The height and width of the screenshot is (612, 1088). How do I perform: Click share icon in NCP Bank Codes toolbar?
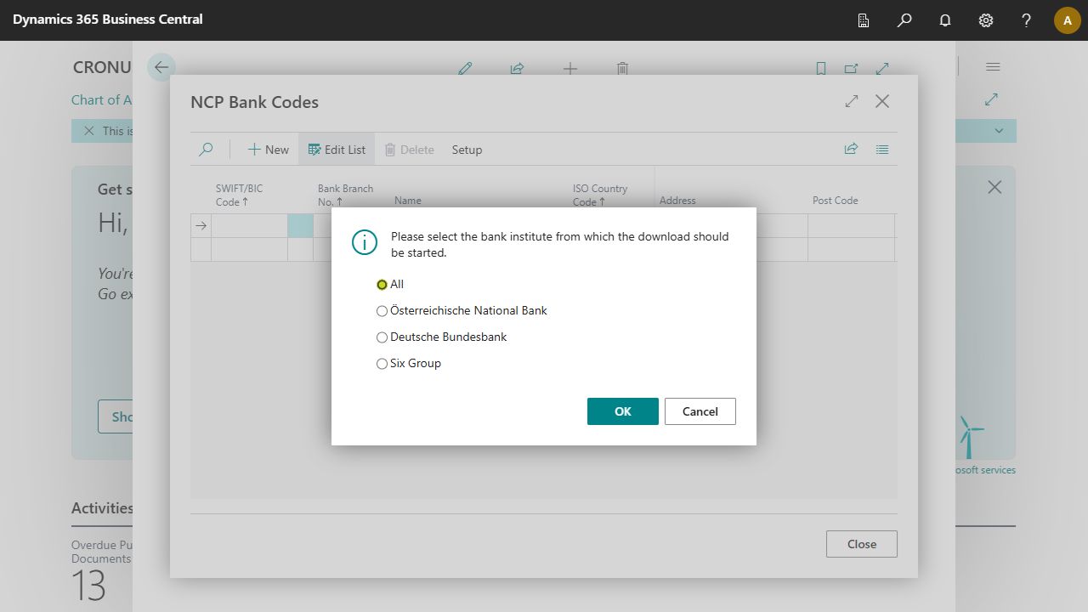point(851,150)
